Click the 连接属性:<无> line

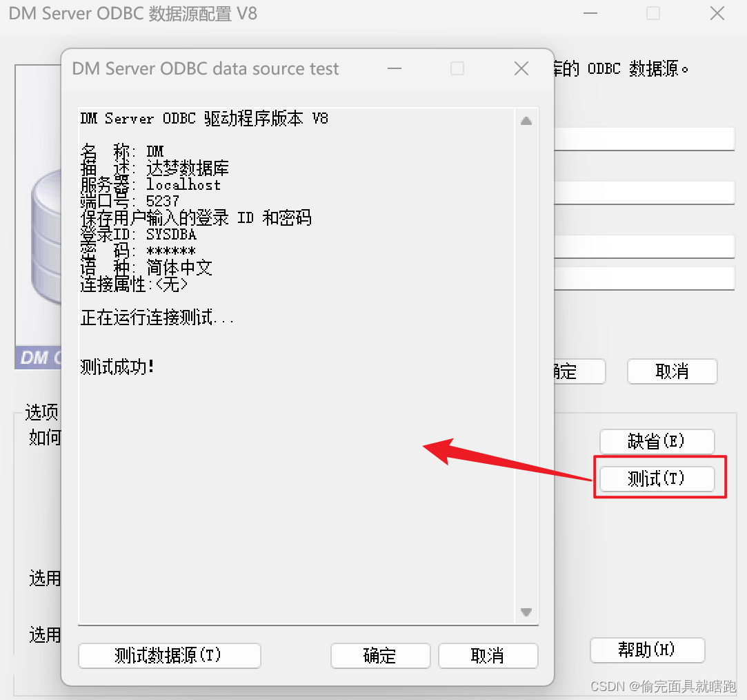coord(134,284)
